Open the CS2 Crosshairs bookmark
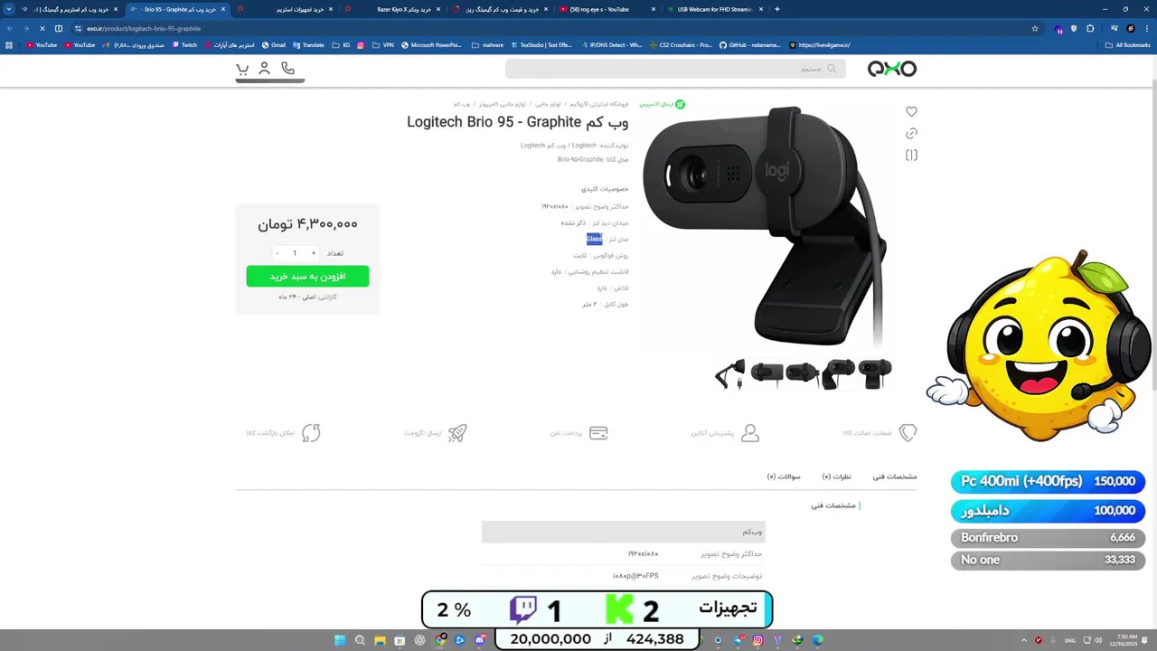Screen dimensions: 1157x651 coord(680,45)
